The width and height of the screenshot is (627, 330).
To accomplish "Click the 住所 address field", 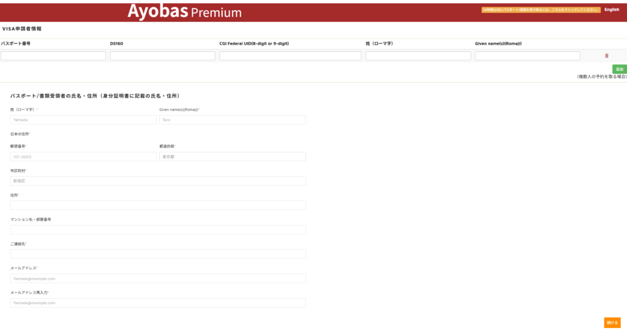I will (158, 205).
